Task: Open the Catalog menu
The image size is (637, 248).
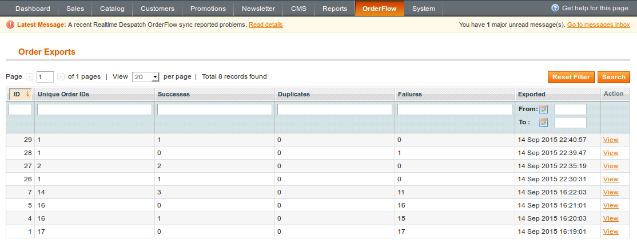Action: [x=112, y=9]
